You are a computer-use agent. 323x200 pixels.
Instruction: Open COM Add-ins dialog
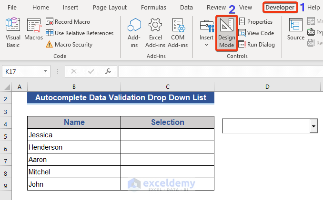(x=178, y=33)
